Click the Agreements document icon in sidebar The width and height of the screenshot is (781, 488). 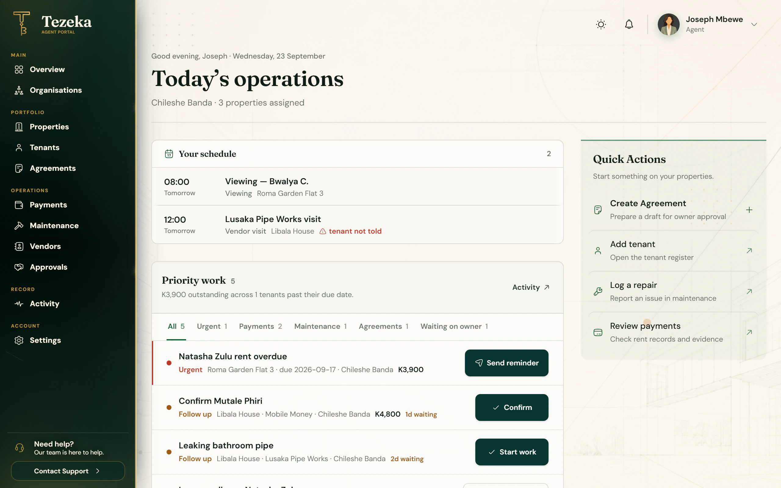(19, 168)
